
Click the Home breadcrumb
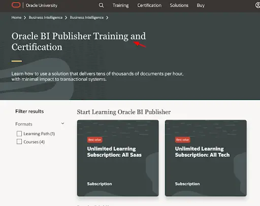tap(16, 18)
